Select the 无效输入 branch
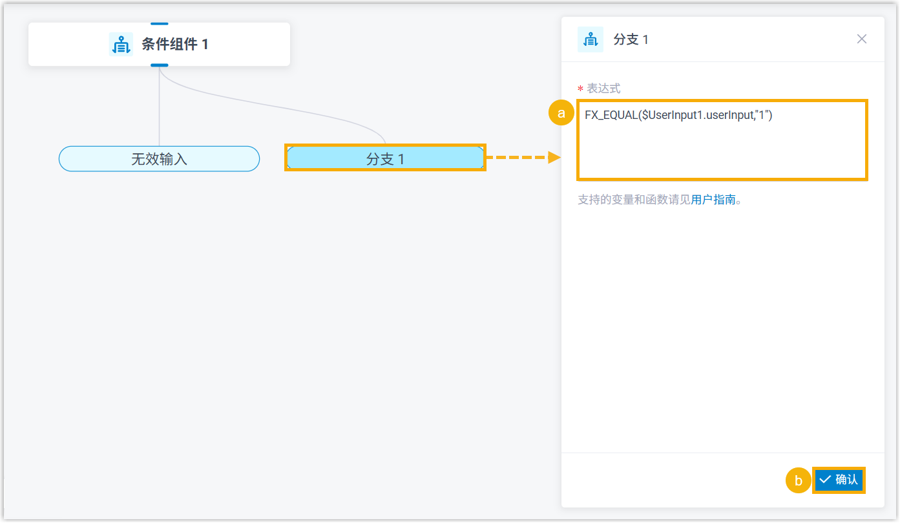Image resolution: width=900 pixels, height=523 pixels. coord(159,159)
